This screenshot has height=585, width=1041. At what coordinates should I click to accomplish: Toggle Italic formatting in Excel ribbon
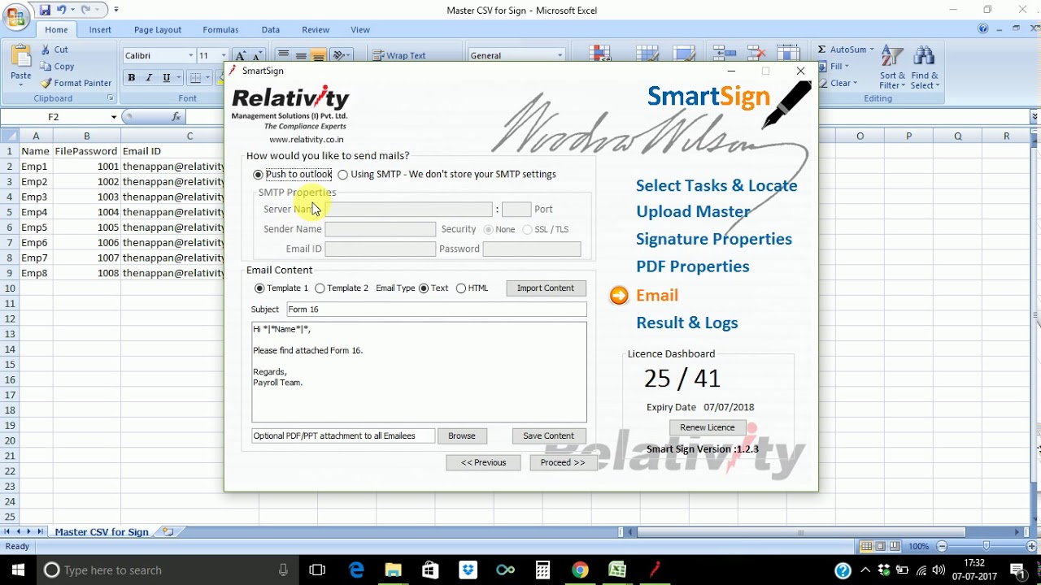149,78
